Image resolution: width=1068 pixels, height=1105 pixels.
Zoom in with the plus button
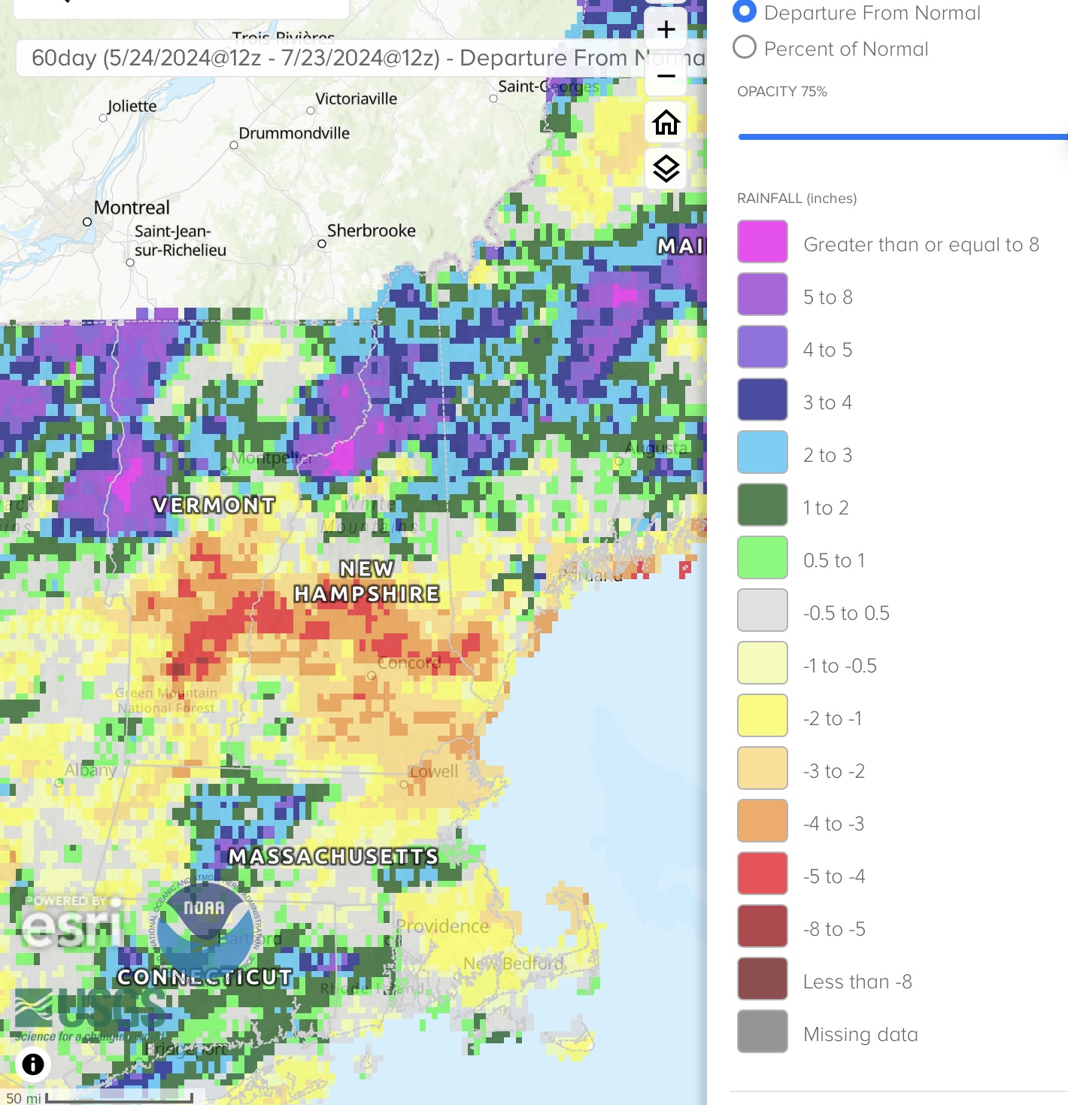click(x=666, y=29)
